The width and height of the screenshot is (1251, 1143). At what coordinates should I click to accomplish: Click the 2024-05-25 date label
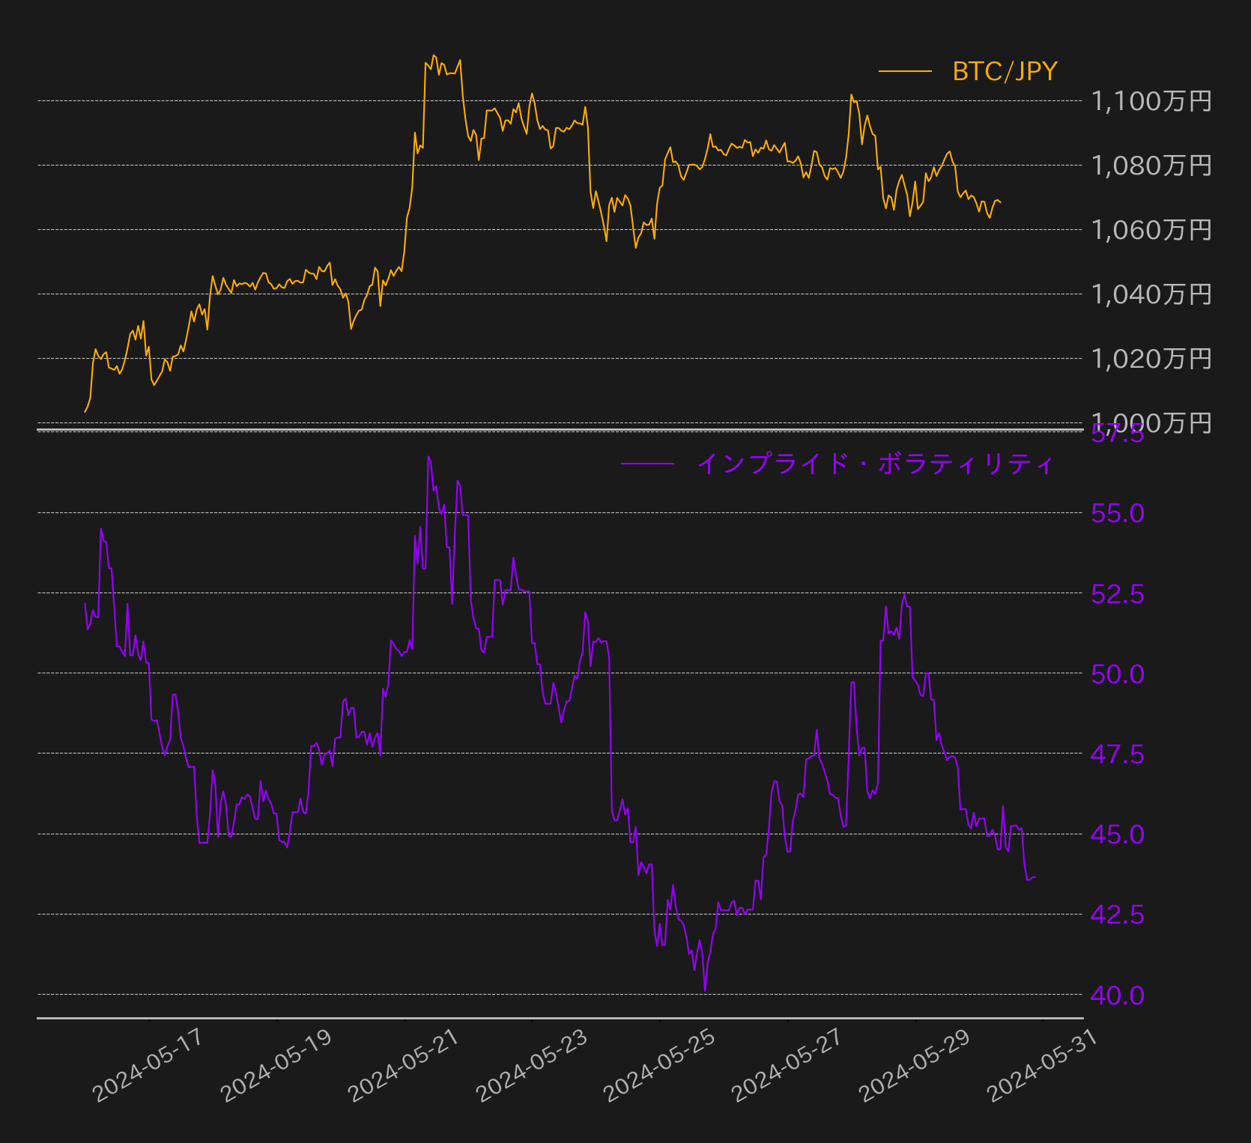(x=659, y=1065)
